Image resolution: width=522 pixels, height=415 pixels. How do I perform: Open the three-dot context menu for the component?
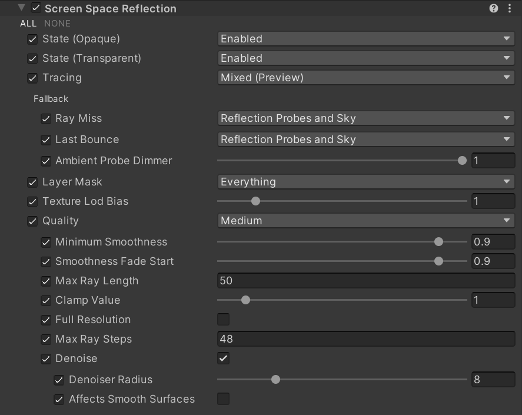pyautogui.click(x=510, y=8)
